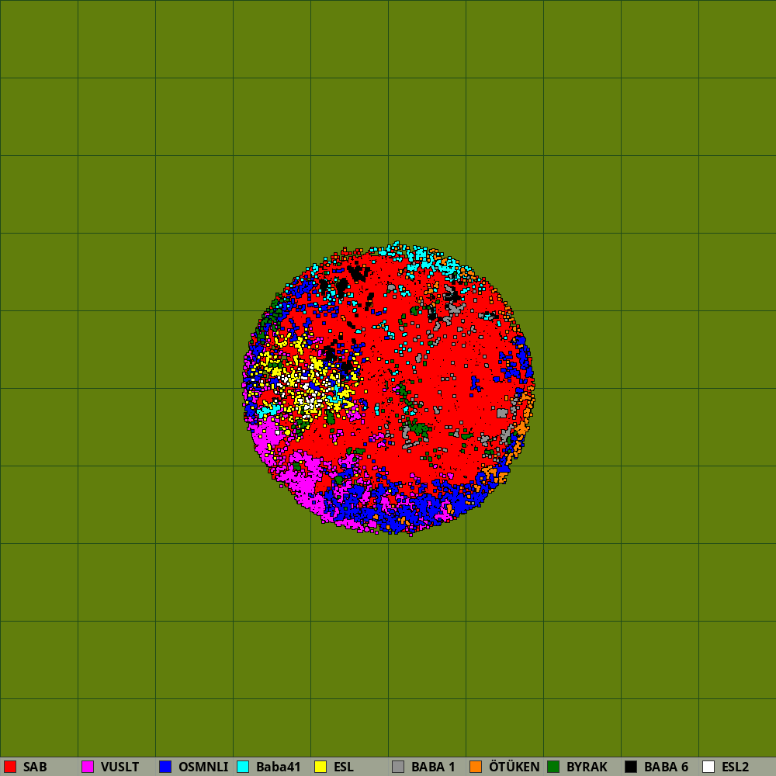
Task: Select the BYRAK alliance label
Action: (587, 767)
